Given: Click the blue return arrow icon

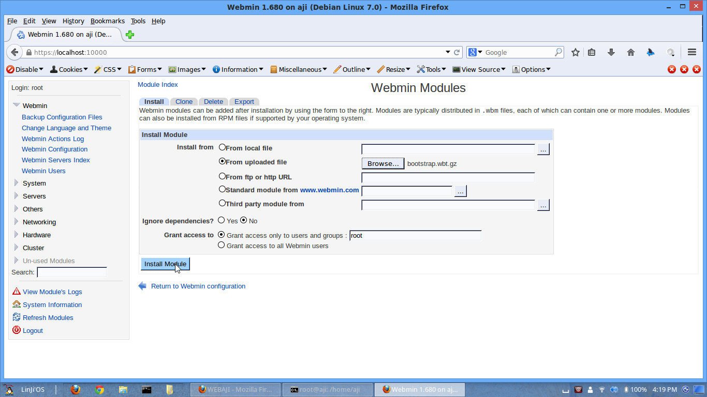Looking at the screenshot, I should point(143,286).
